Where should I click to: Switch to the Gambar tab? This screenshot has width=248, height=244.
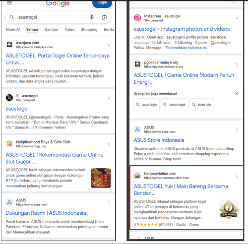(x=51, y=29)
